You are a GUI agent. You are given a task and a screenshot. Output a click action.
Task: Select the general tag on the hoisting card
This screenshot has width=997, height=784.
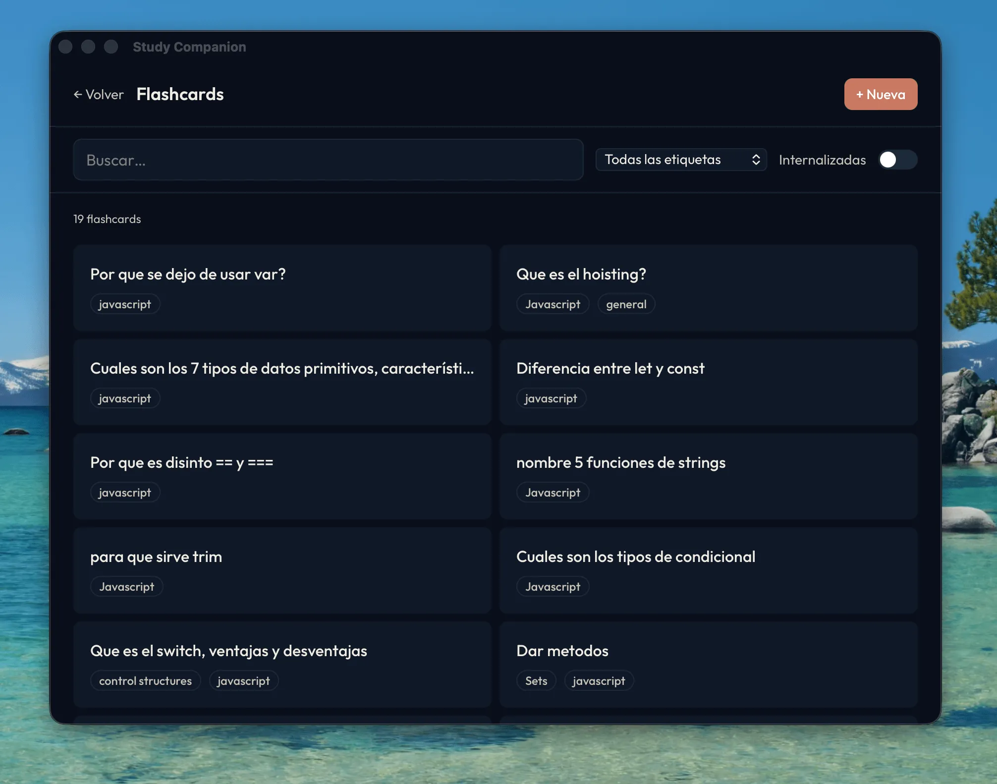[x=626, y=304]
